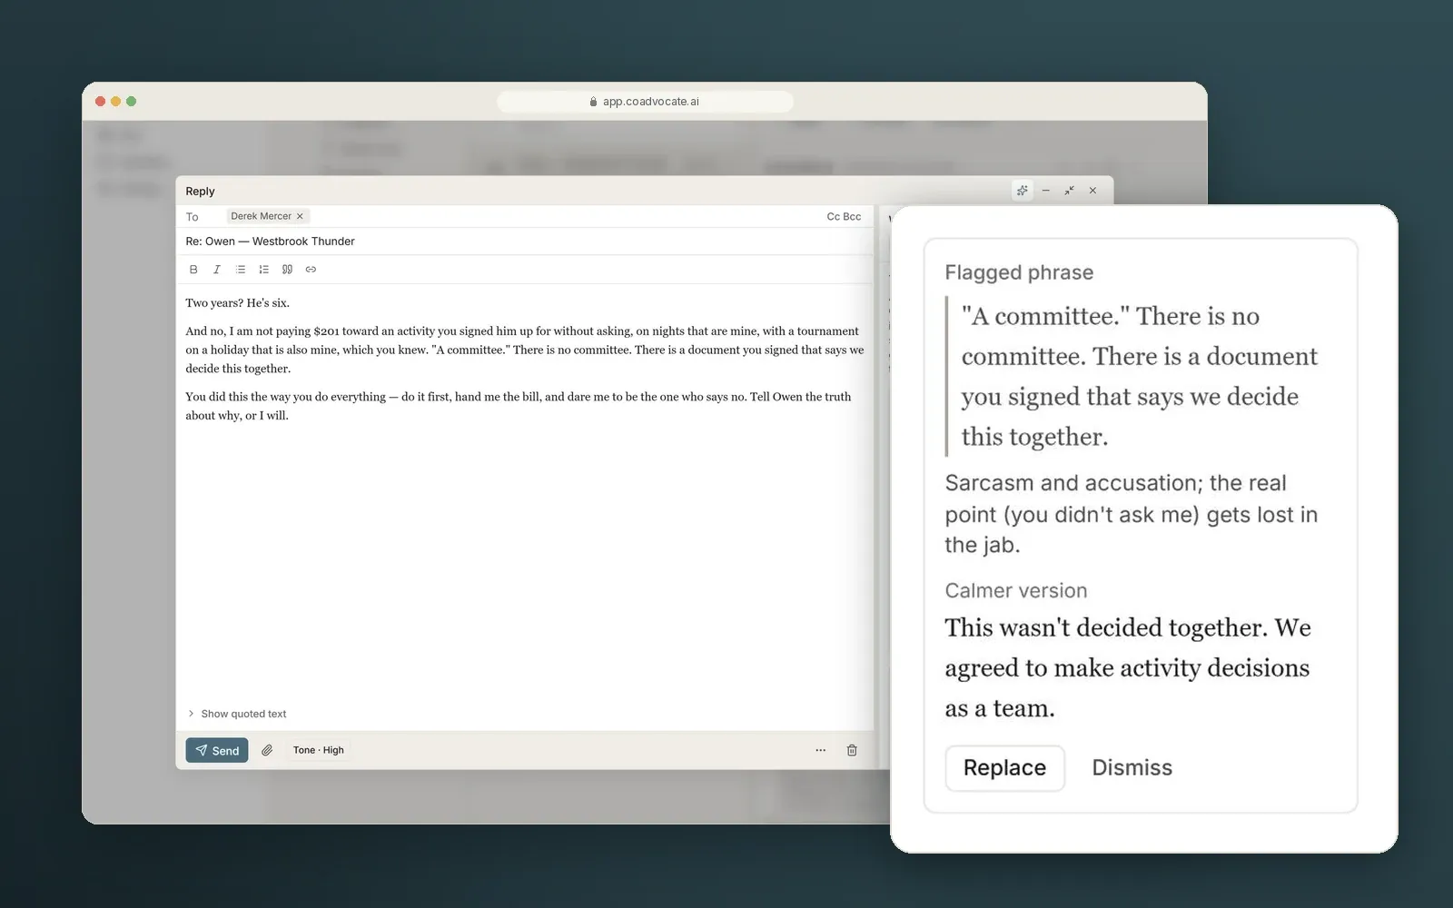Click the browser address bar app.coadvocate.ai

tap(645, 102)
